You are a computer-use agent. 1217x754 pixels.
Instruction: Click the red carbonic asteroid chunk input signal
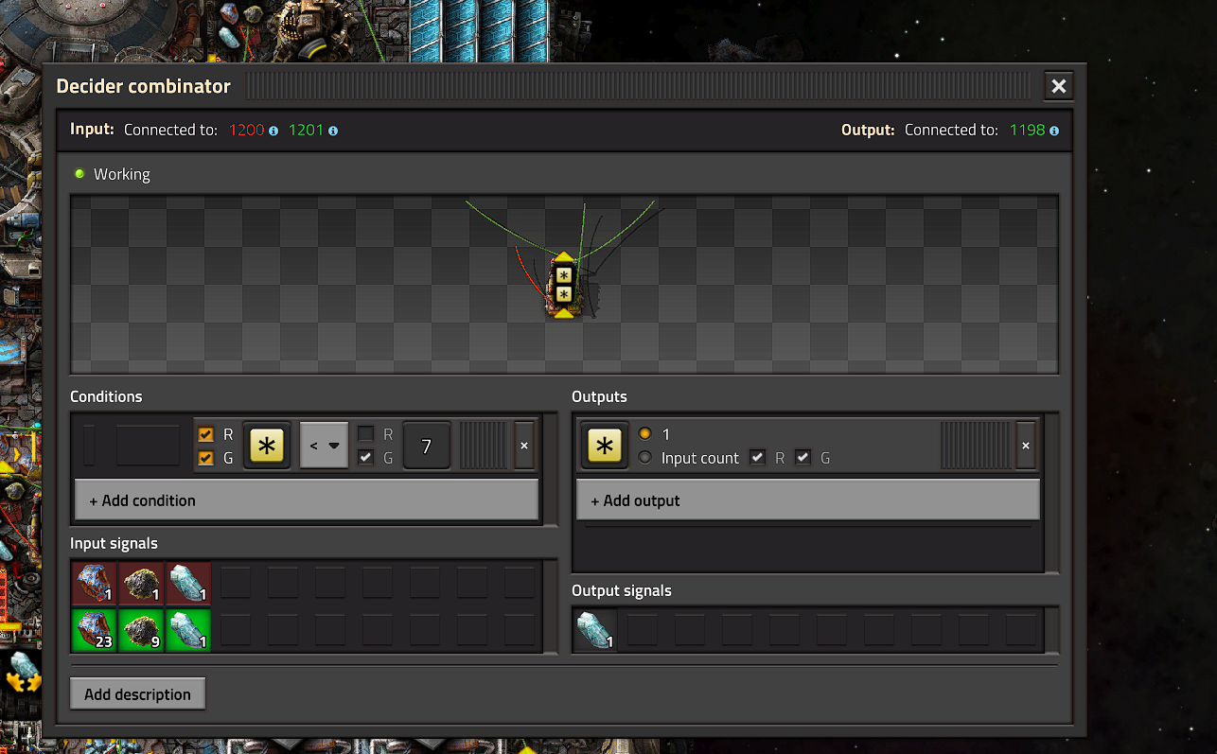[141, 583]
